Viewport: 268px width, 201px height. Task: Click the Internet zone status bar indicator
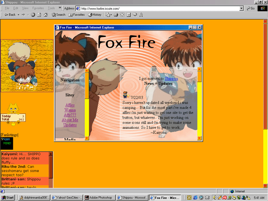248,191
